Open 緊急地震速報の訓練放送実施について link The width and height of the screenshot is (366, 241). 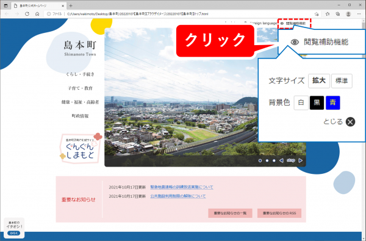182,187
